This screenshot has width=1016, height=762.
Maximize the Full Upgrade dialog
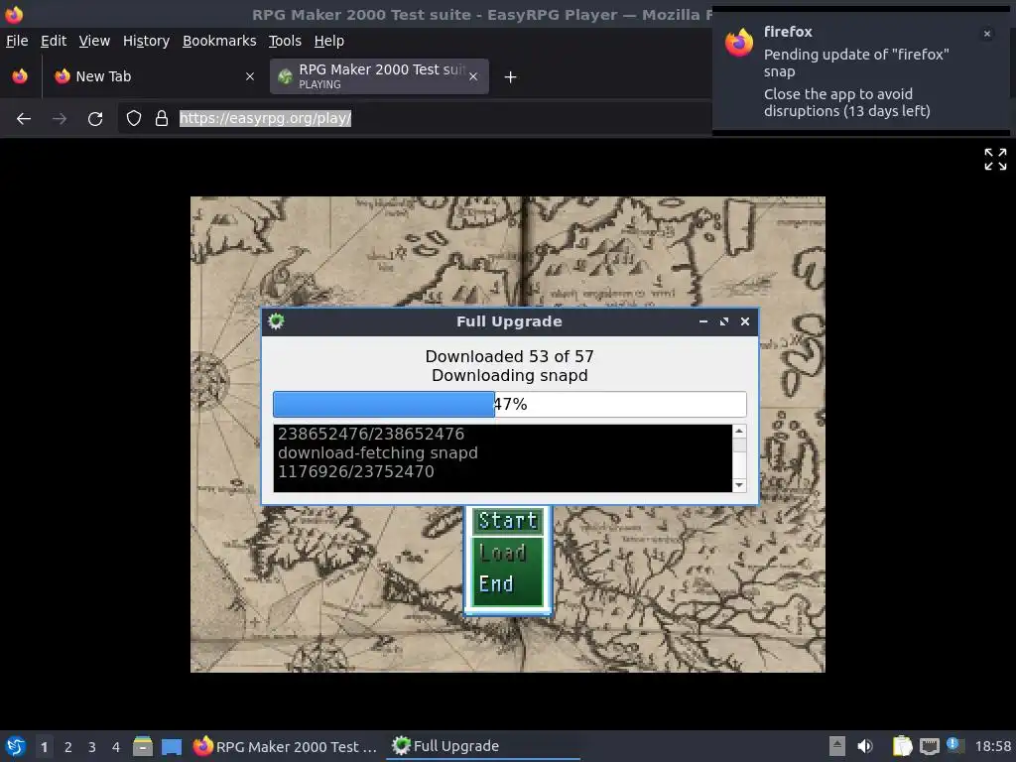pos(724,321)
